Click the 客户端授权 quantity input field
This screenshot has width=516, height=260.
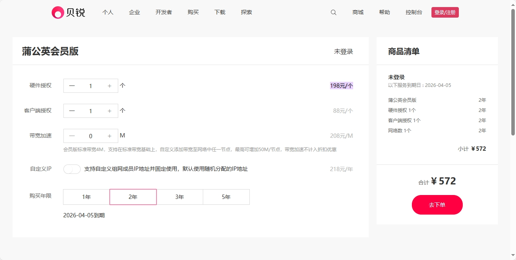(91, 111)
